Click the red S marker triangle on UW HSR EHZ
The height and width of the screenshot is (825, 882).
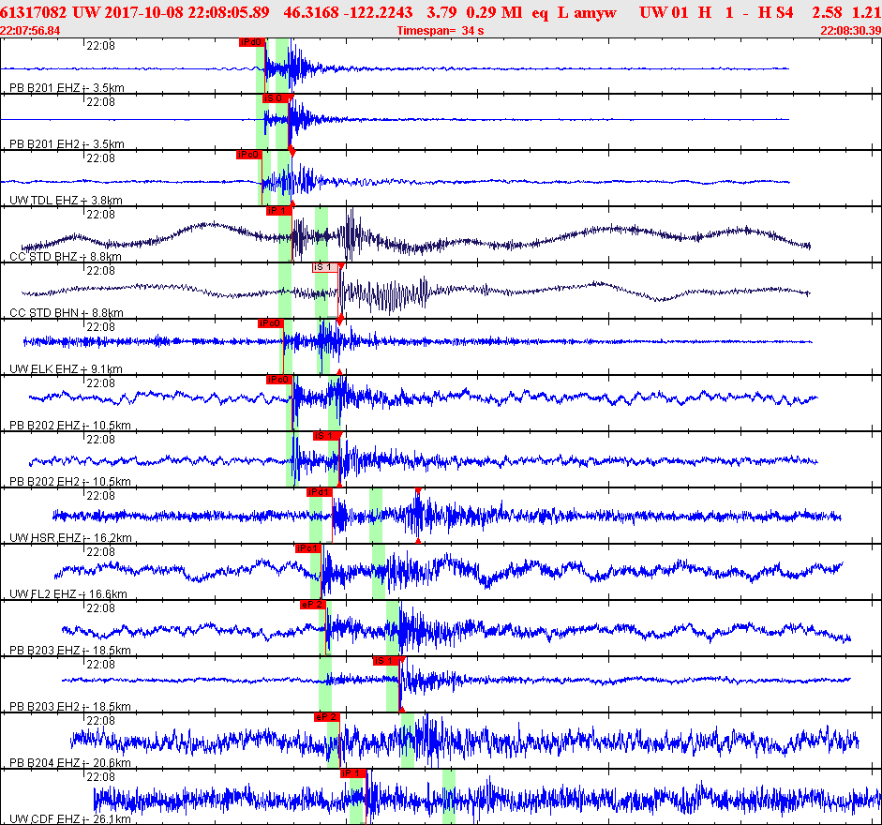pos(417,491)
